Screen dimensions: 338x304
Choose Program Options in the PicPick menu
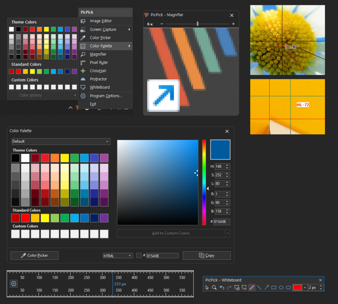(106, 96)
